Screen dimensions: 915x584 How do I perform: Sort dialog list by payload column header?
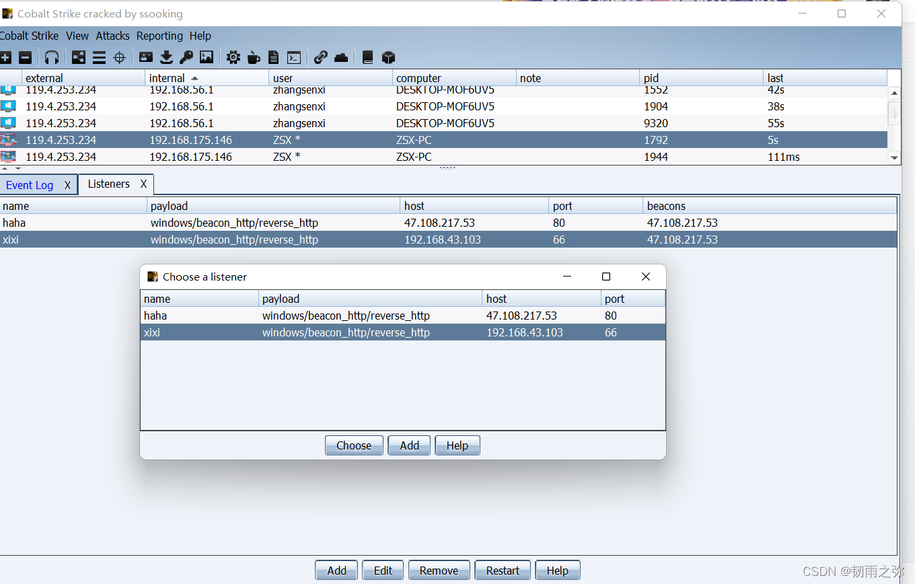click(x=371, y=299)
